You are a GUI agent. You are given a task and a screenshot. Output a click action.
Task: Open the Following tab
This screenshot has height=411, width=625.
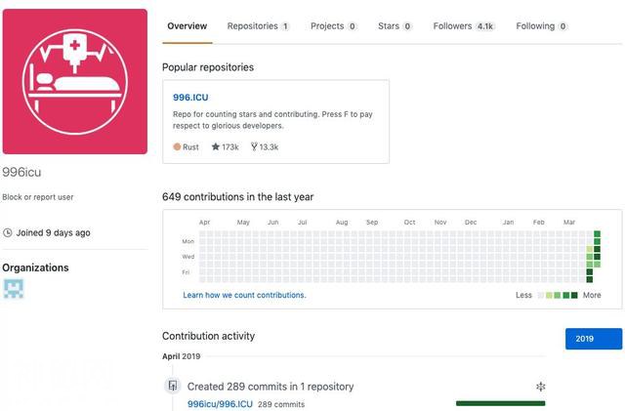(541, 26)
